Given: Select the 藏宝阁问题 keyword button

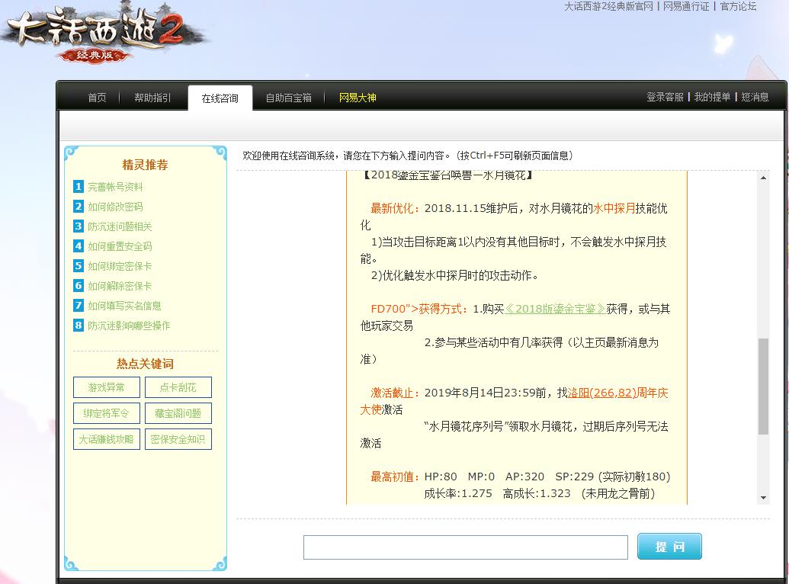Looking at the screenshot, I should (178, 413).
